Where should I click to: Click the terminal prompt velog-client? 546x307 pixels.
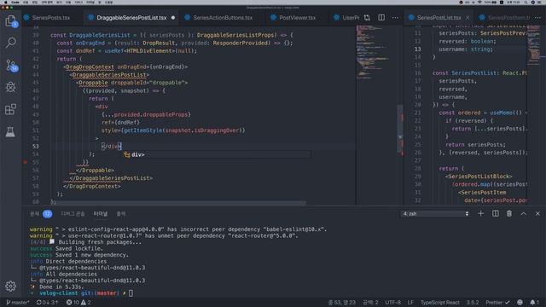tap(59, 293)
